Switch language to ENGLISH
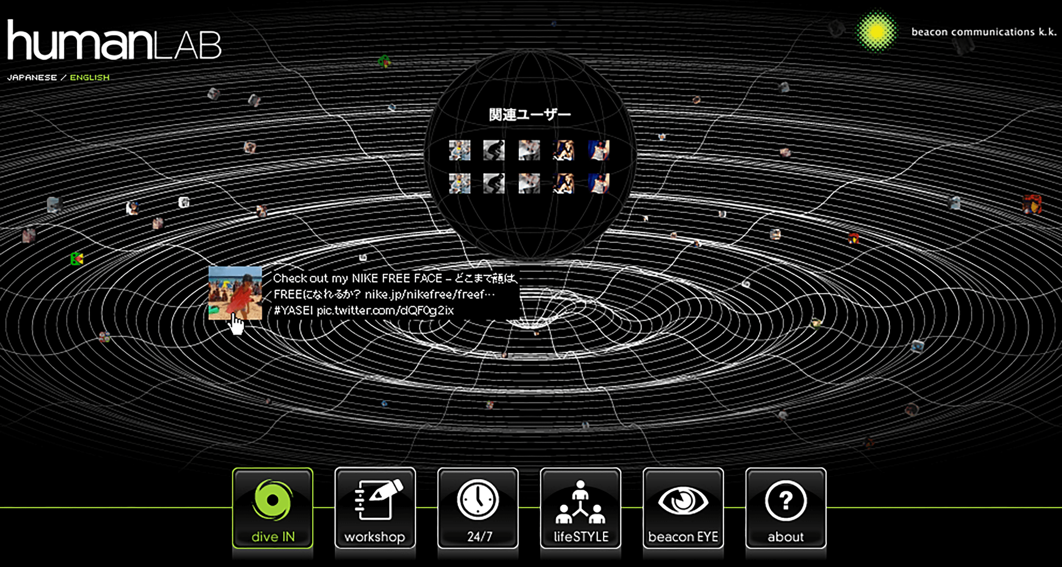This screenshot has height=567, width=1062. (x=90, y=78)
